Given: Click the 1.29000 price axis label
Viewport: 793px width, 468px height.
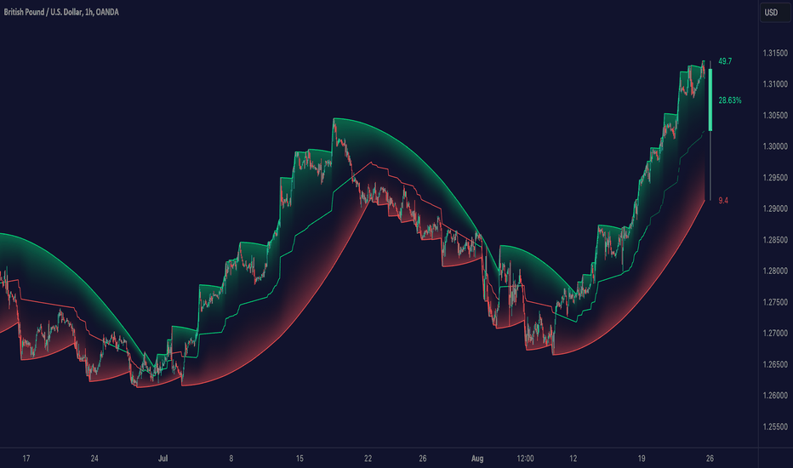Looking at the screenshot, I should (775, 208).
